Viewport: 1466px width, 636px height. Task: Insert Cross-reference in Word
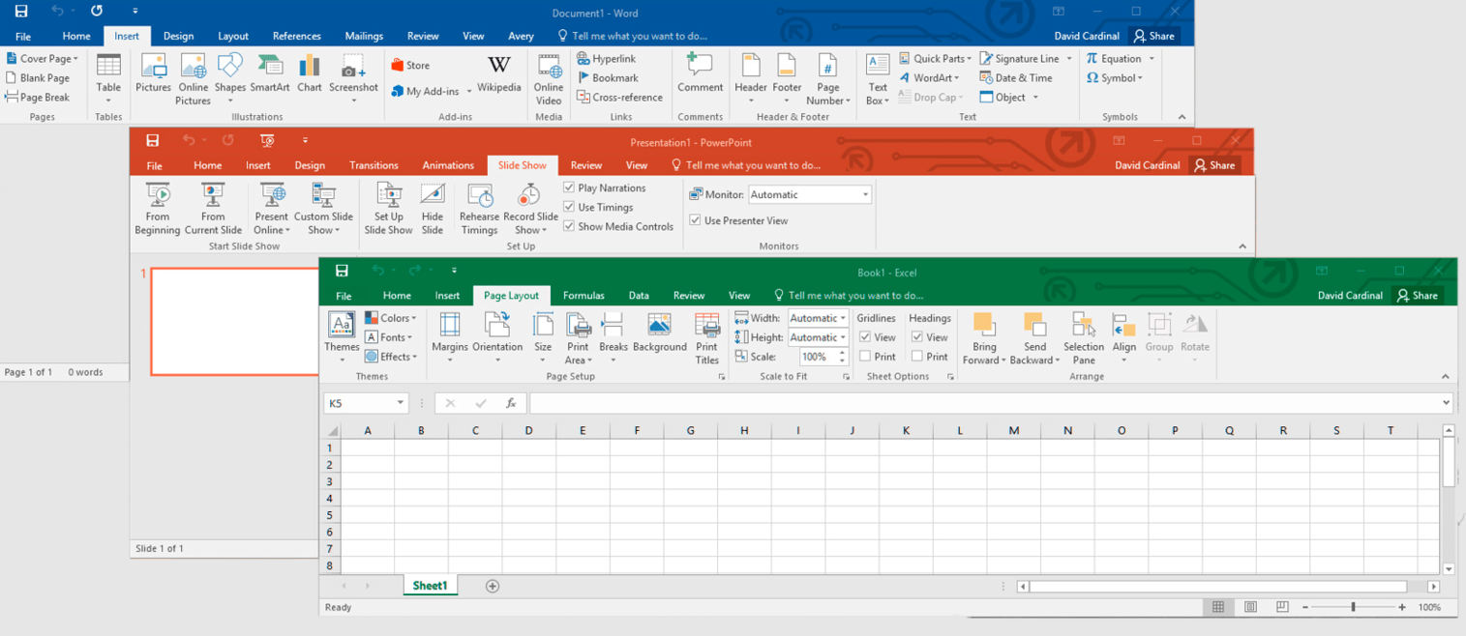click(619, 97)
